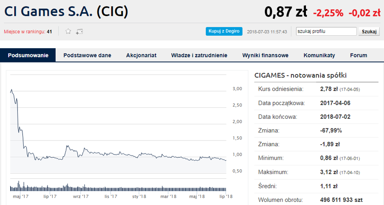Click the -0,02 zł price change

click(364, 13)
